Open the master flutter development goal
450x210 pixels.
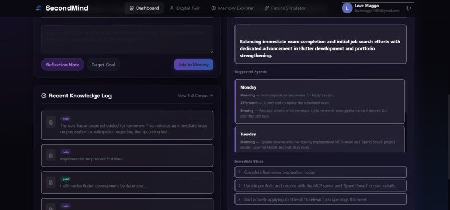(127, 183)
